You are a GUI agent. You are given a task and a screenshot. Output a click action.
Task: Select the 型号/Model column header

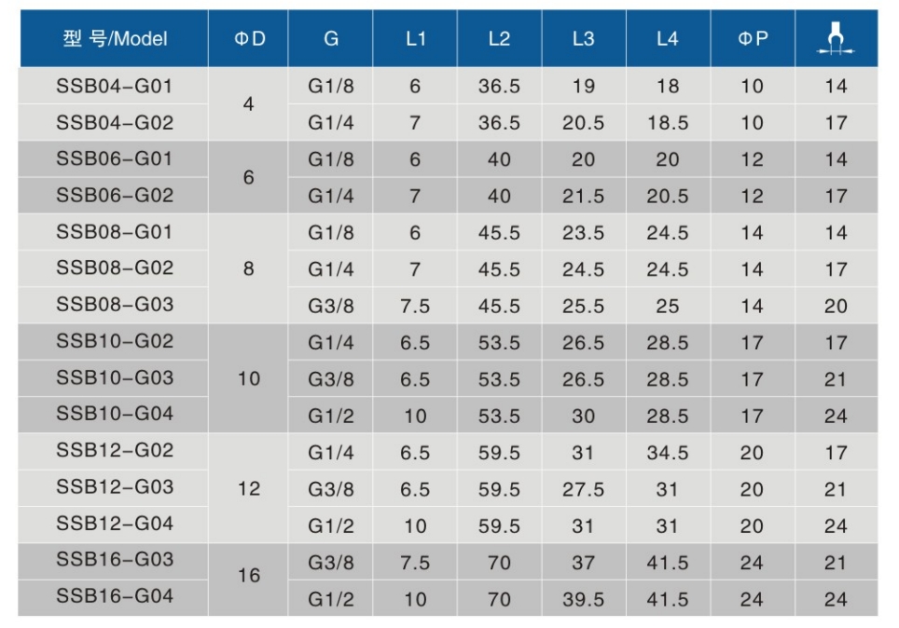tap(115, 39)
